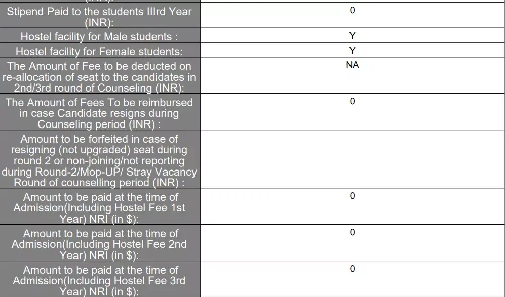Click the Fees To be reimbursed label
Screen dimensions: 505x297
[99, 113]
